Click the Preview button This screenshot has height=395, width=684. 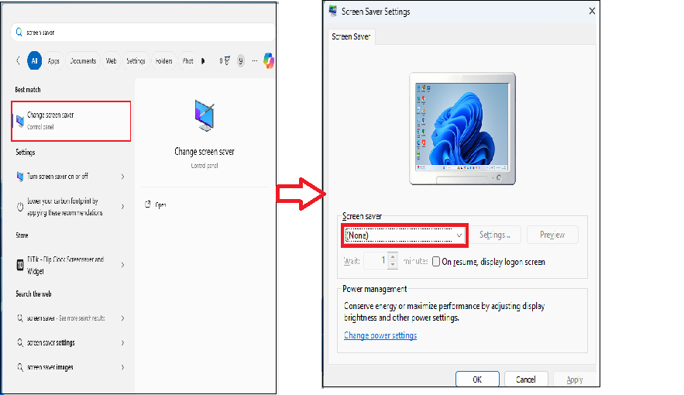tap(552, 235)
